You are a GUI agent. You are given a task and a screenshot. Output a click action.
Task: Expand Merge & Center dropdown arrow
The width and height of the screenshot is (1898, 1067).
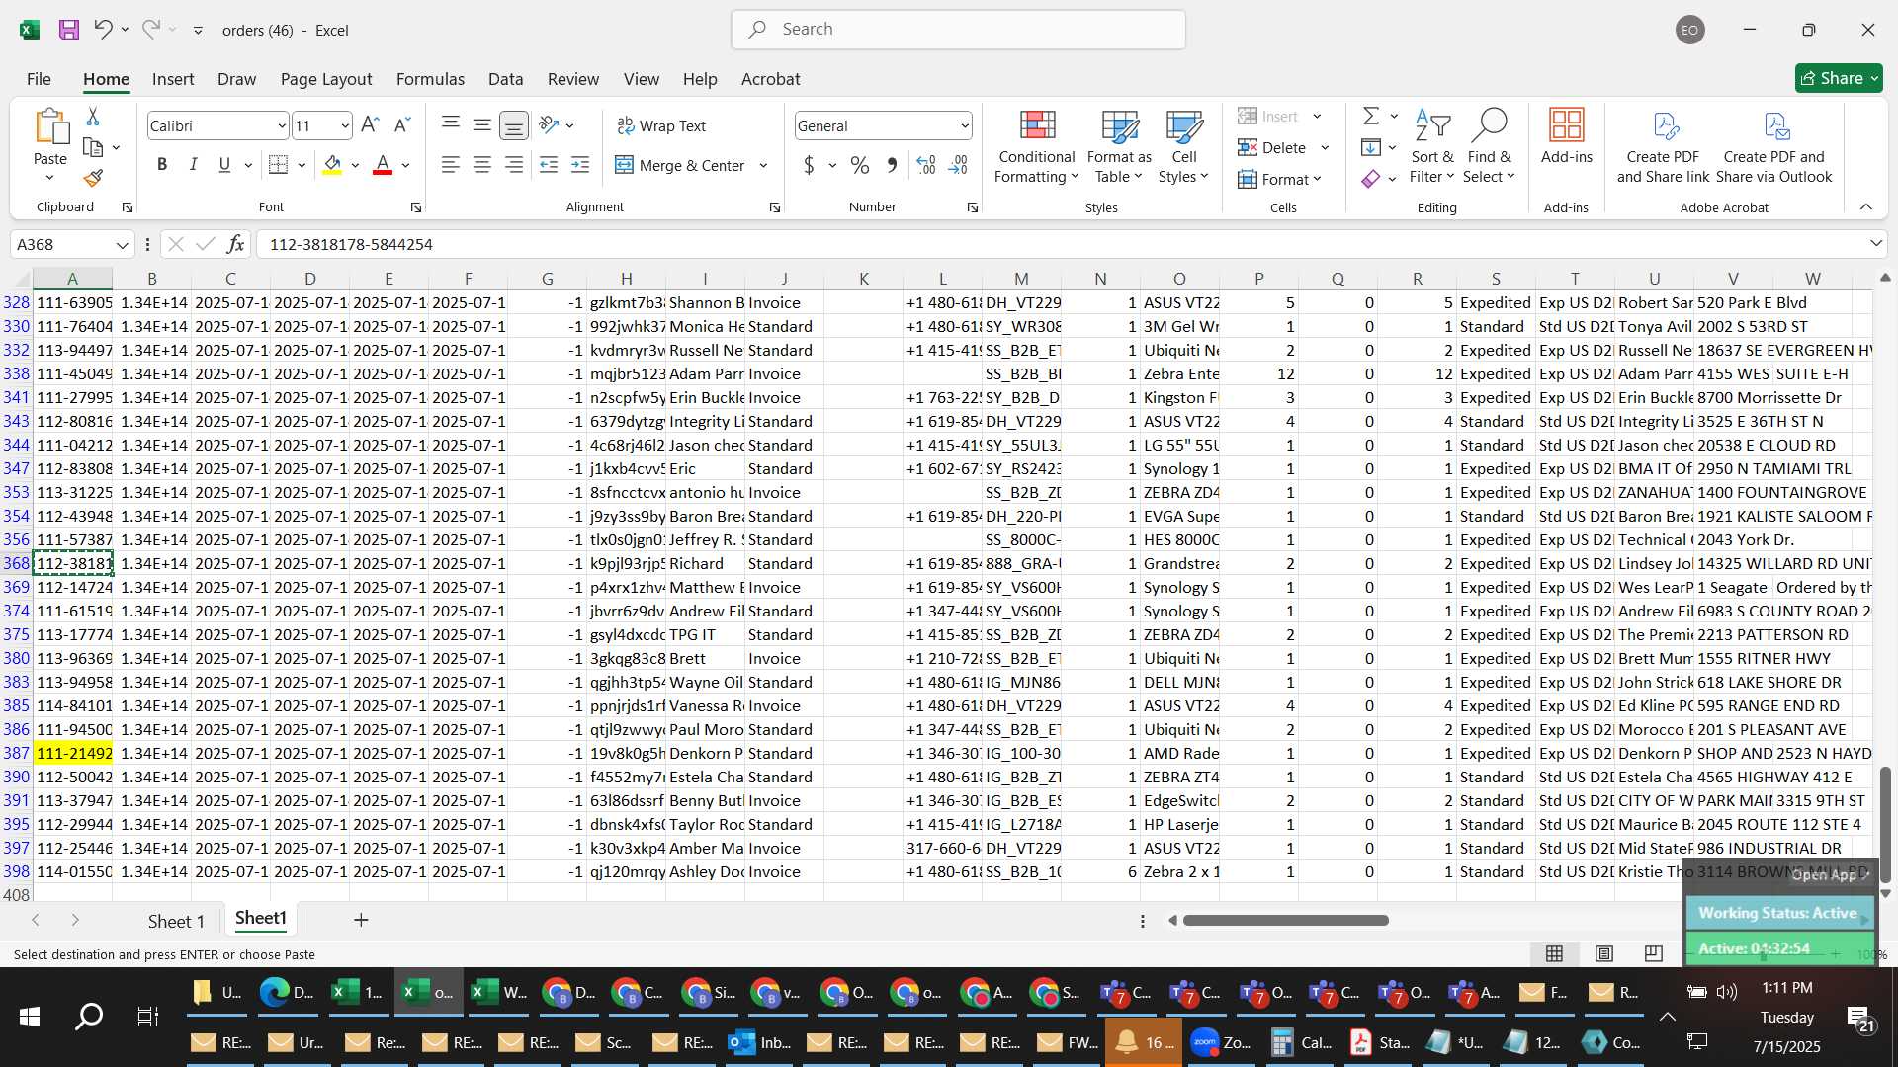point(763,165)
